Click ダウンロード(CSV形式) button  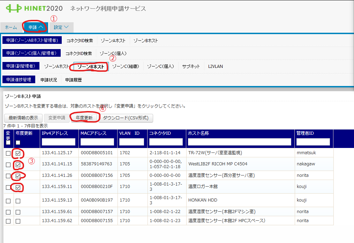(x=126, y=118)
